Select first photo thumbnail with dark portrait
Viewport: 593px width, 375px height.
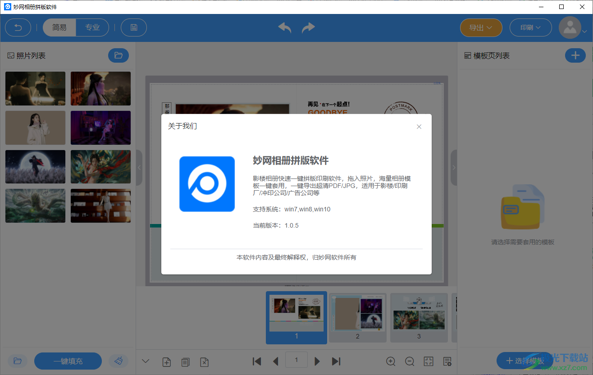tap(35, 88)
